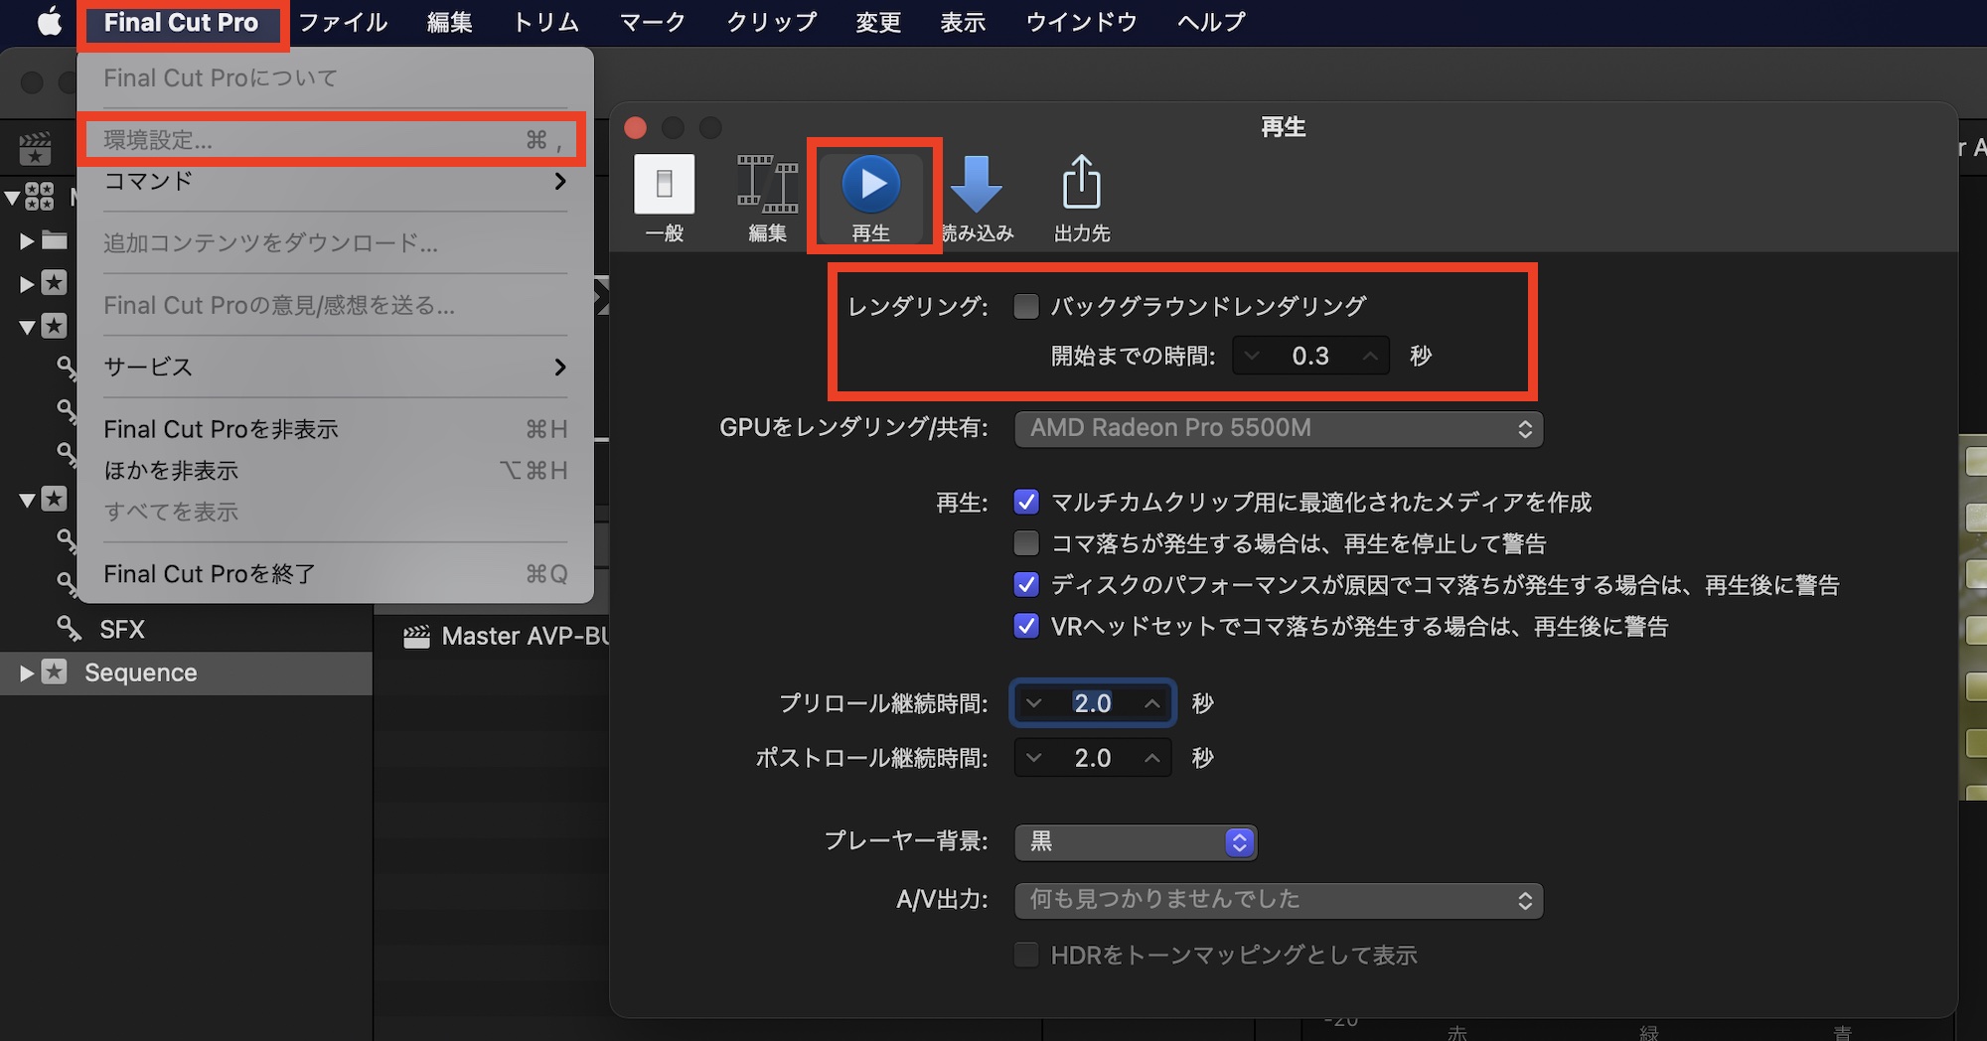The width and height of the screenshot is (1987, 1041).
Task: Select the 読み込み preferences pane icon
Action: tap(977, 199)
